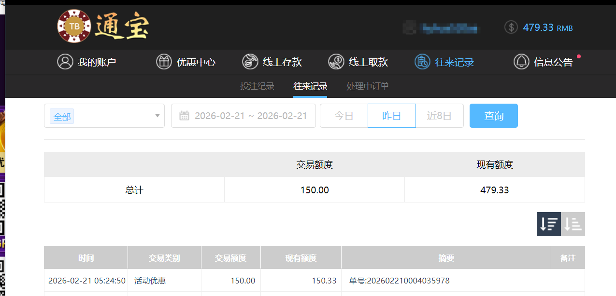Image resolution: width=616 pixels, height=296 pixels.
Task: Toggle ascending sort order icon
Action: [573, 224]
